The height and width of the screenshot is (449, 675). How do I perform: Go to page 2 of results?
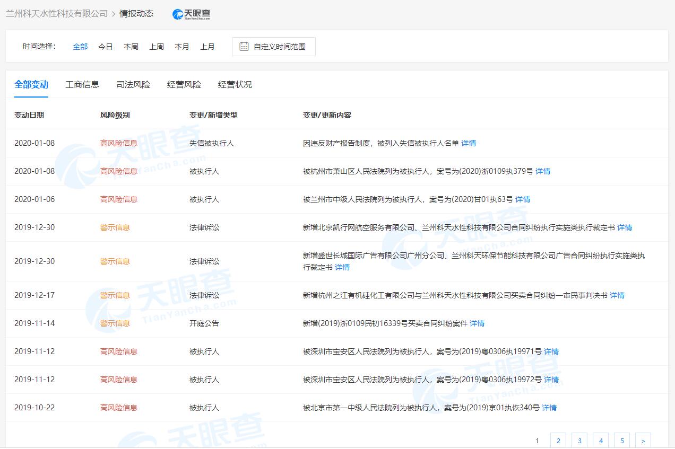click(x=558, y=441)
